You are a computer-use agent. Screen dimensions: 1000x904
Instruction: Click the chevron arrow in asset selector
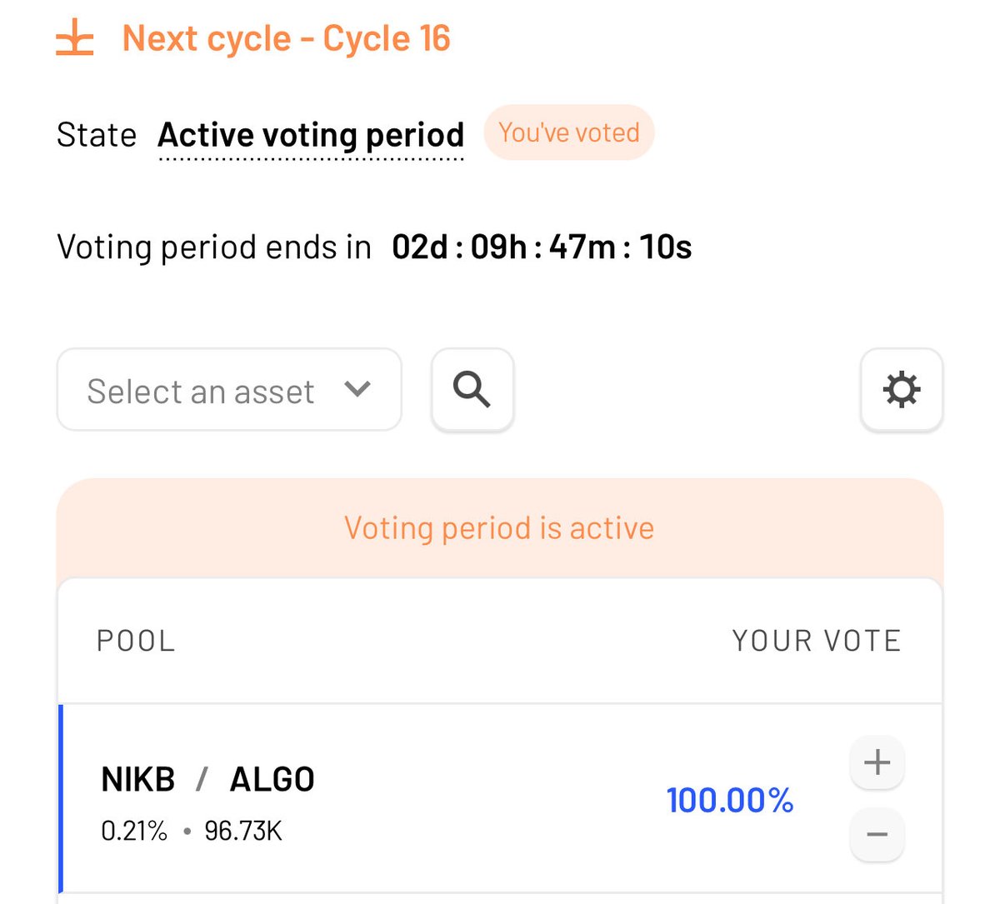tap(357, 389)
